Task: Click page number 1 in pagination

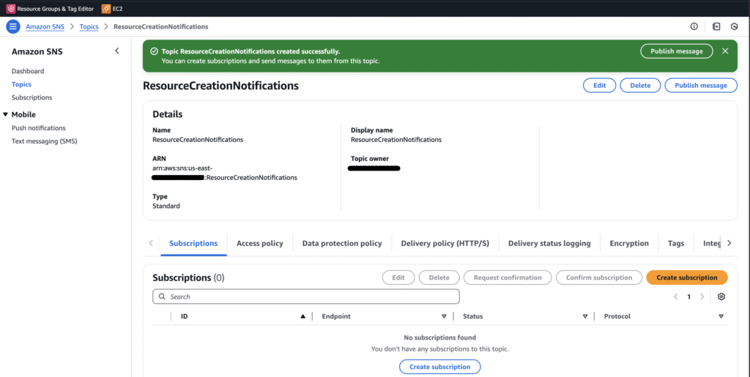Action: pos(688,296)
